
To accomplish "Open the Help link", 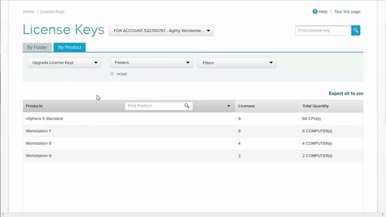I will click(x=323, y=11).
